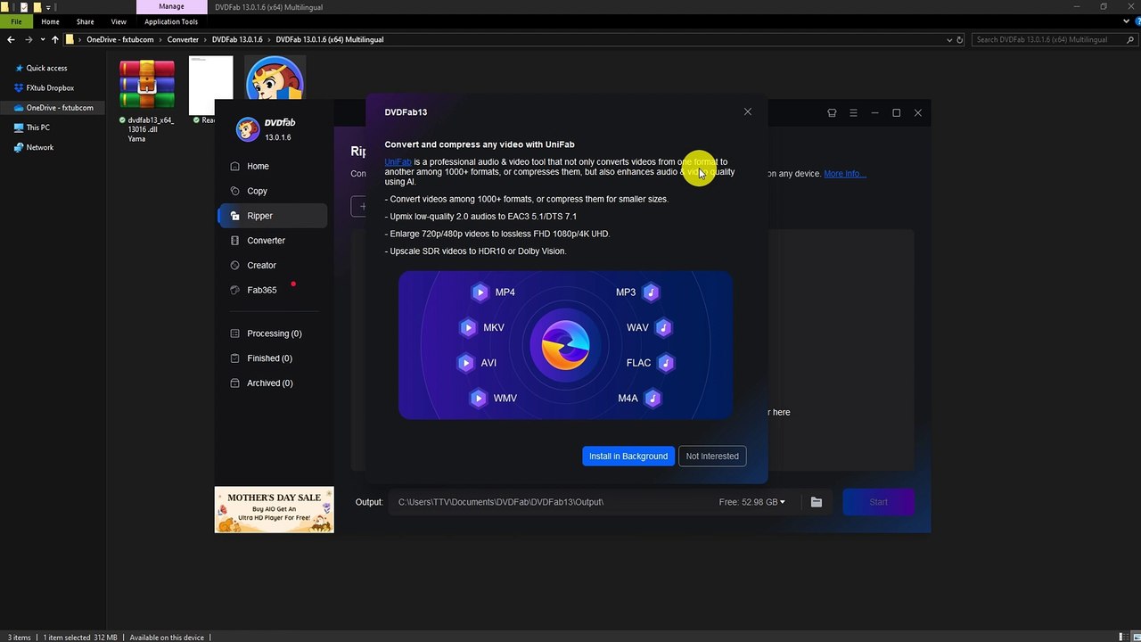Open recent locations dropdown in Explorer

coord(43,39)
